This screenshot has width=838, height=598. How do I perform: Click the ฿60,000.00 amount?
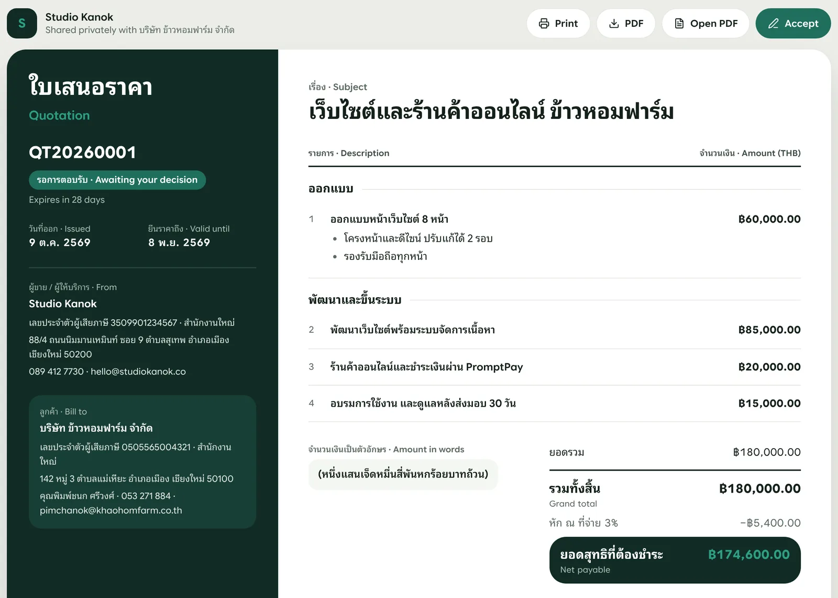click(769, 219)
